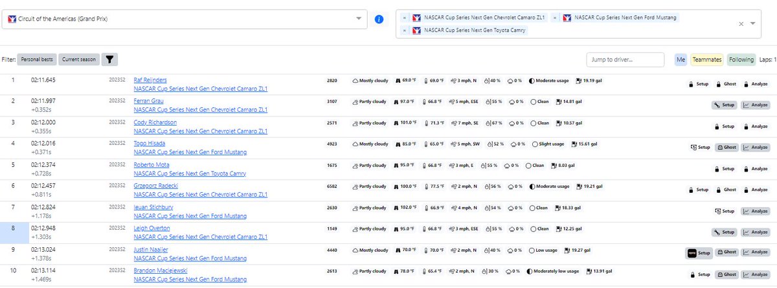Click the blue info icon
The height and width of the screenshot is (288, 777).
point(380,19)
